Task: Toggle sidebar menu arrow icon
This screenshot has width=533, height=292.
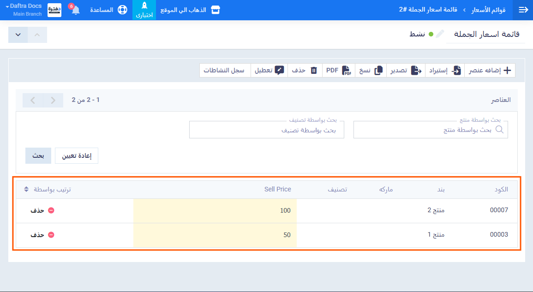Action: [x=523, y=10]
